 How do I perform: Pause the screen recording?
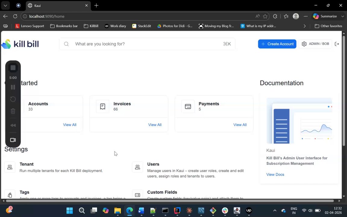pos(13,87)
